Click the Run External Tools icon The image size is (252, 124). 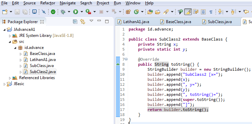click(88, 12)
